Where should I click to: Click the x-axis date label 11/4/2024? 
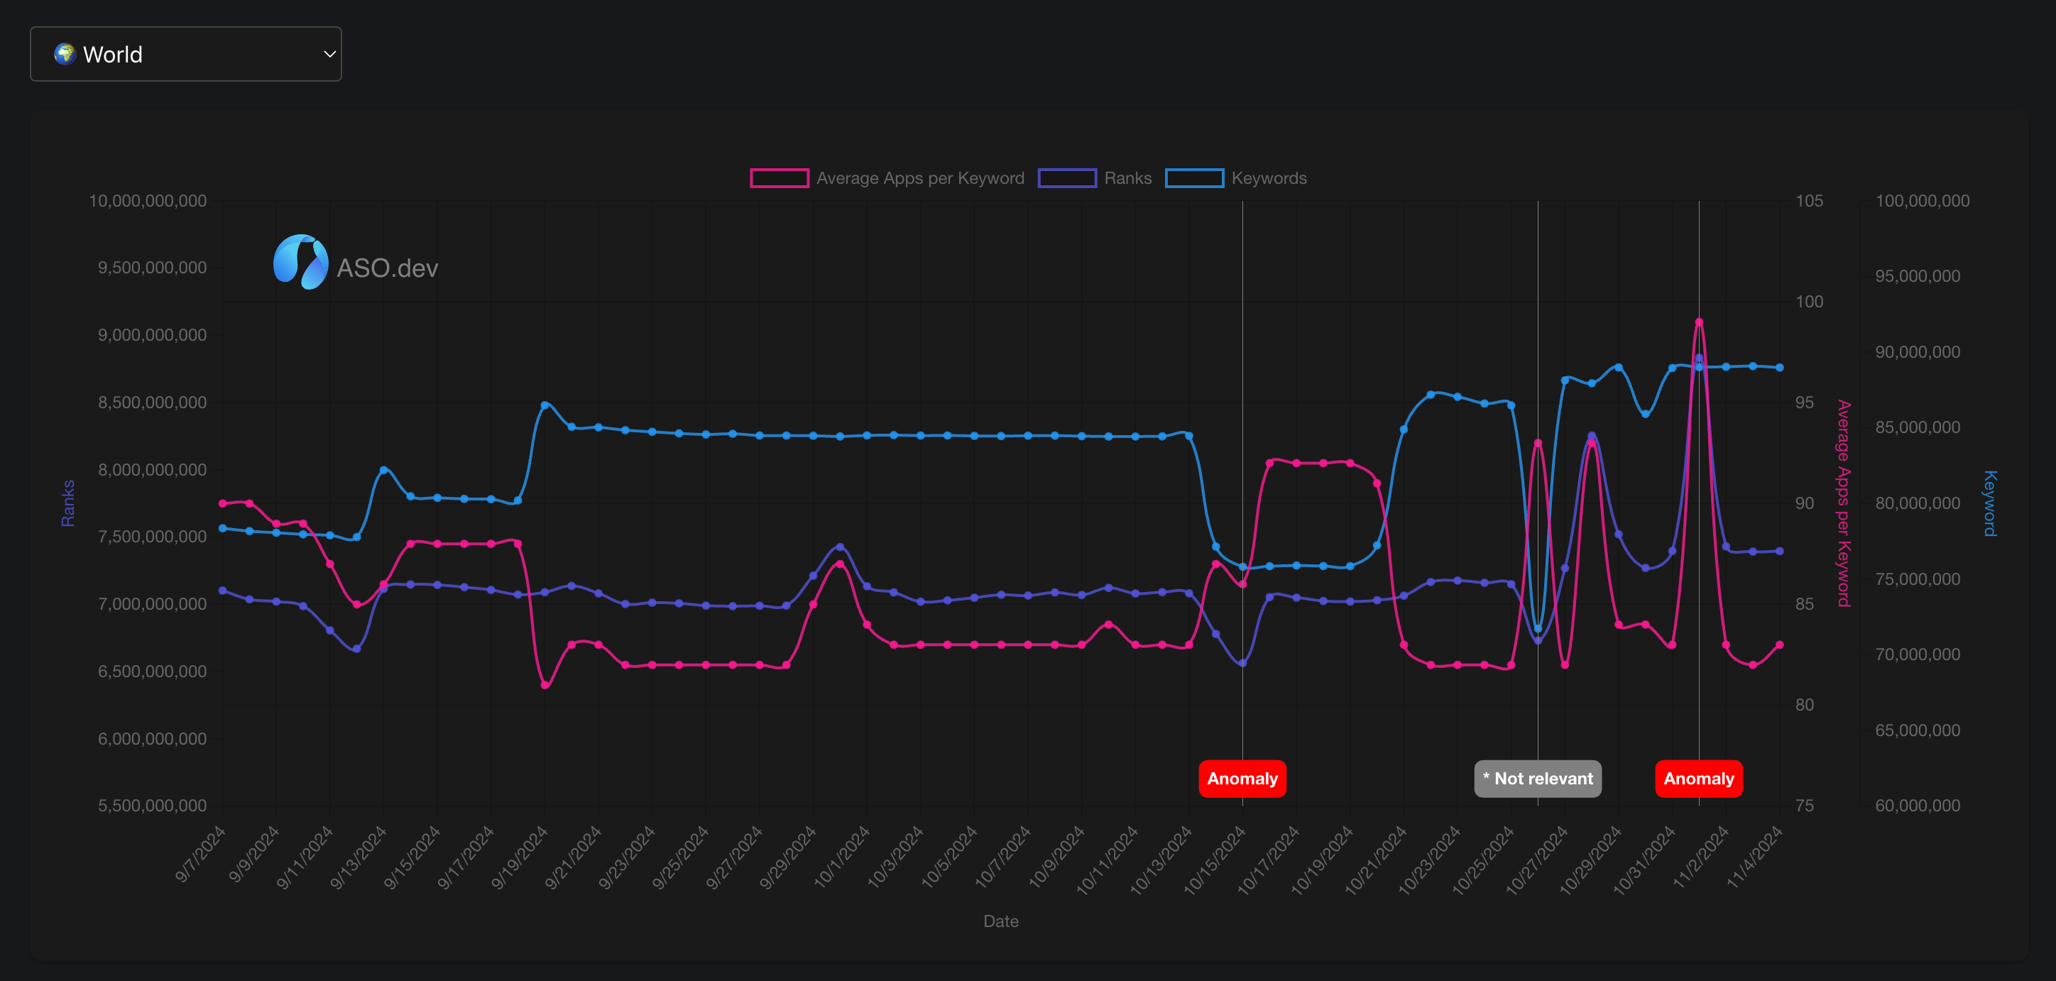[1754, 858]
